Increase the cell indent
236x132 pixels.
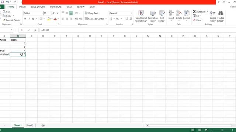coord(81,19)
